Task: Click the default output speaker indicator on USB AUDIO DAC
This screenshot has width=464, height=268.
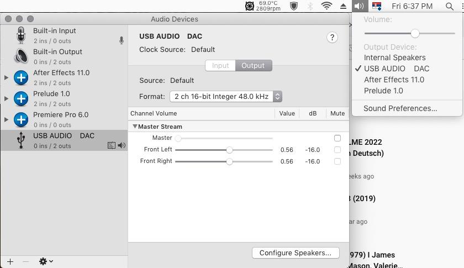Action: (122, 145)
